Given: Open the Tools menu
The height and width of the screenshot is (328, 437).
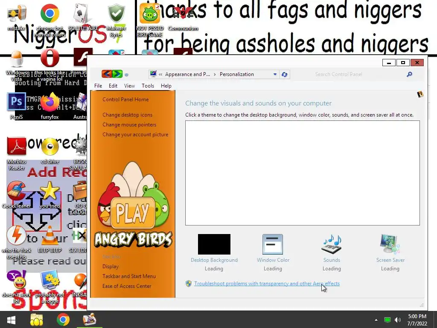Looking at the screenshot, I should (x=148, y=86).
